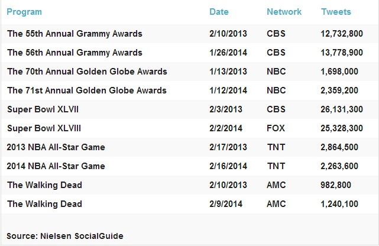Click The 70th Annual Golden Globe Awards
Viewport: 379px width, 246px height.
pos(87,72)
